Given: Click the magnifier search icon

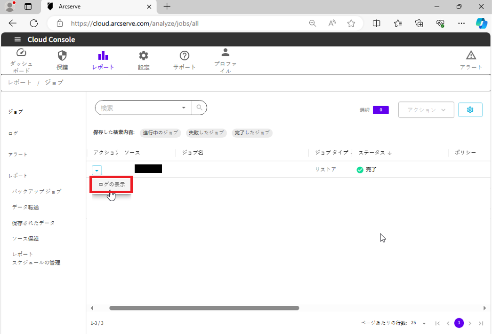Looking at the screenshot, I should pyautogui.click(x=199, y=108).
